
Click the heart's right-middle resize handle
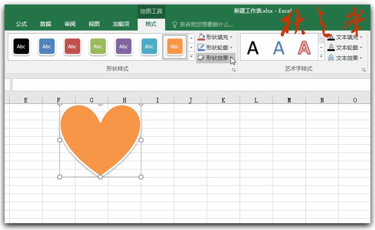tap(141, 140)
